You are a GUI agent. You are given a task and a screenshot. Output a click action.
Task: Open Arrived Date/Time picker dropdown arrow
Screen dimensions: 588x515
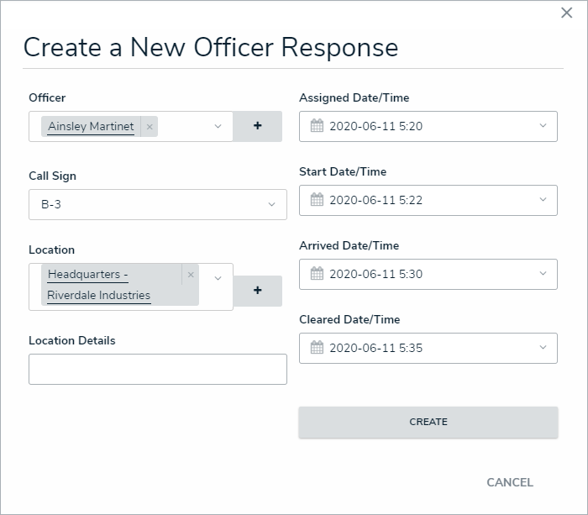point(543,274)
